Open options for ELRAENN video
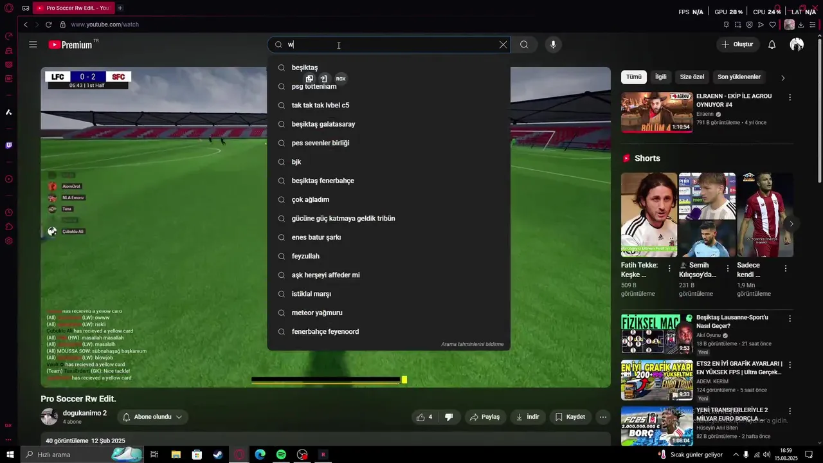 click(x=790, y=97)
